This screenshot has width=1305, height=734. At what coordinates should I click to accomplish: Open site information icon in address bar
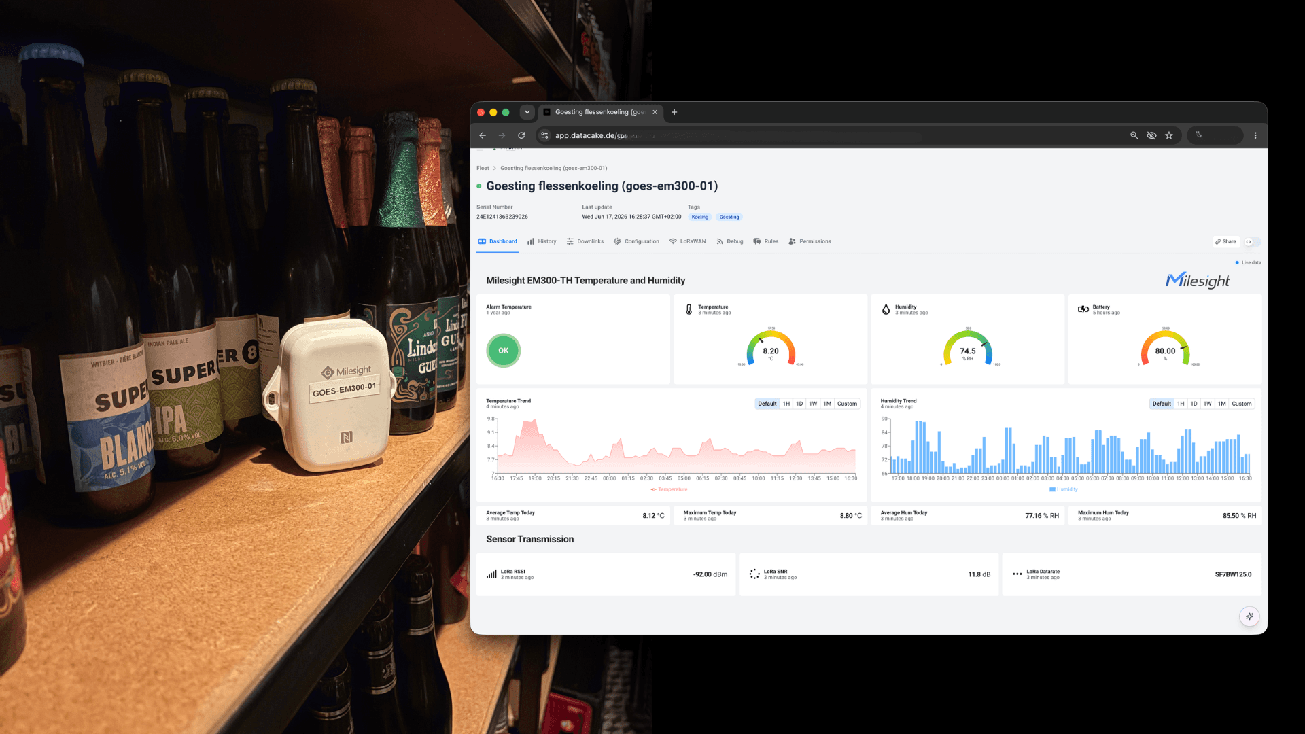(544, 135)
